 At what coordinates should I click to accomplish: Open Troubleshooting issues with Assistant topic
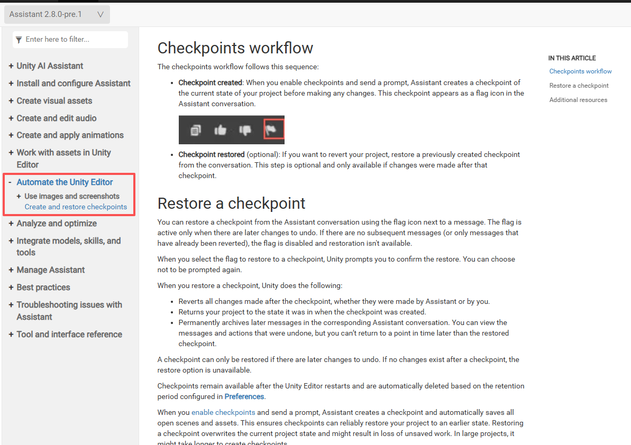click(x=69, y=311)
